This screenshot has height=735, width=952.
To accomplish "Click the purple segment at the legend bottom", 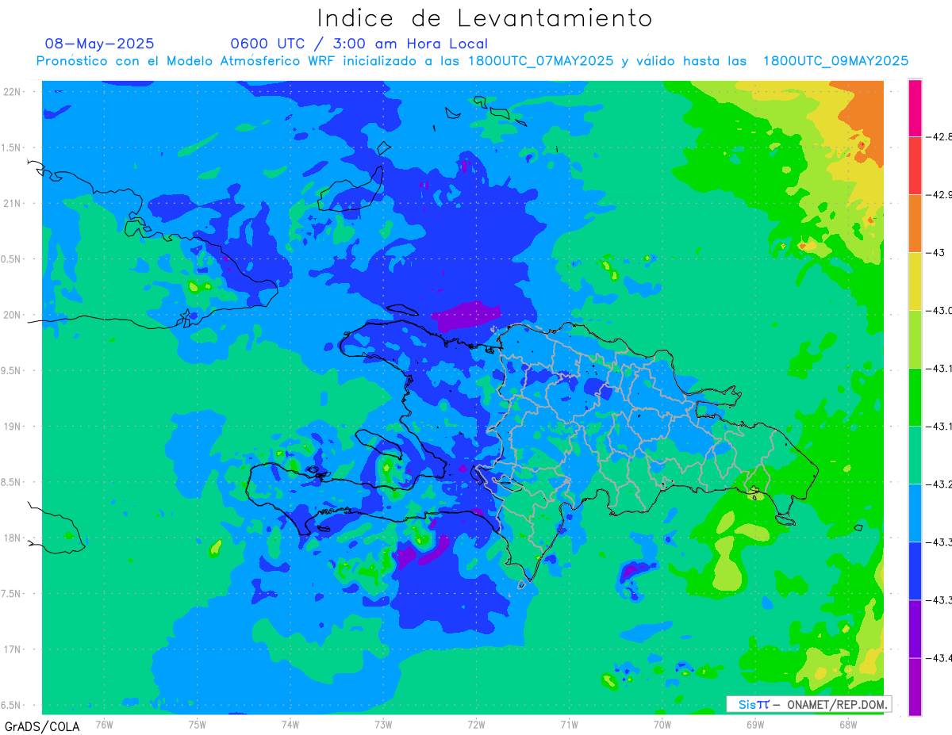I will click(915, 687).
